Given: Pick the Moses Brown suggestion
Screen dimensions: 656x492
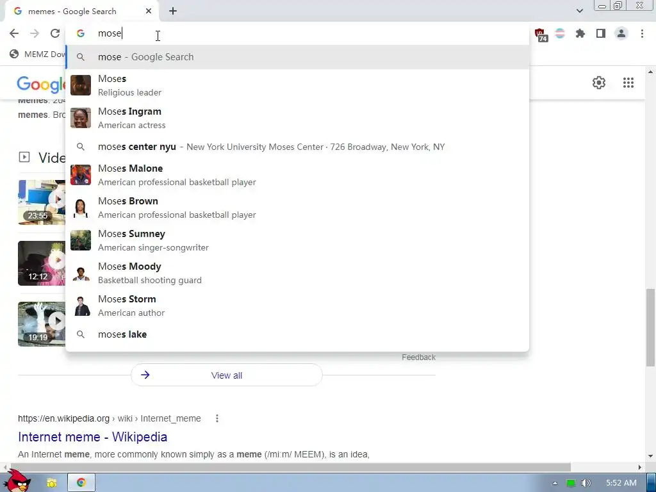Looking at the screenshot, I should click(297, 208).
